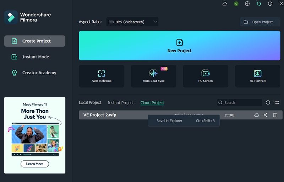Open the Meet Filmora 11 promo banner image

(35, 135)
